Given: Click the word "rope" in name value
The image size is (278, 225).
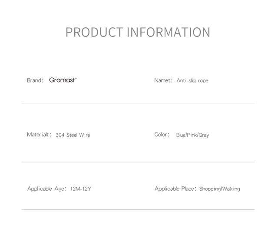Looking at the screenshot, I should click(203, 81).
